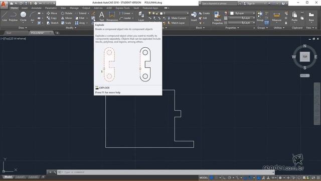Expand the Draw panel
The height and width of the screenshot is (181, 321).
pos(23,28)
